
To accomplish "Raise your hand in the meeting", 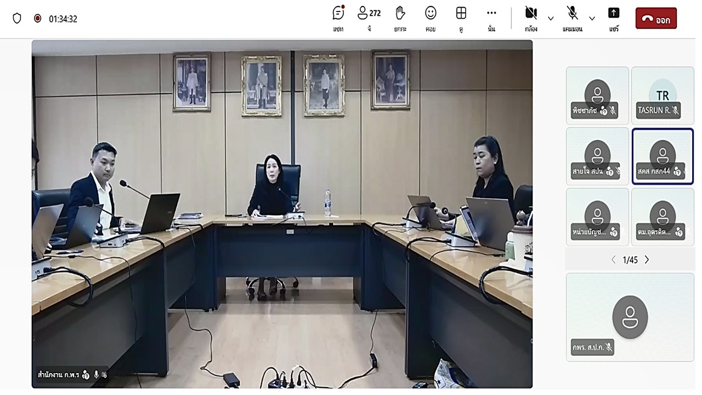I will (400, 18).
